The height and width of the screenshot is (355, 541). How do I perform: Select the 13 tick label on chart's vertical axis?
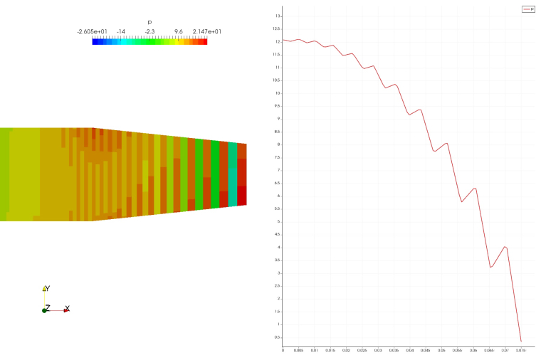pos(278,16)
